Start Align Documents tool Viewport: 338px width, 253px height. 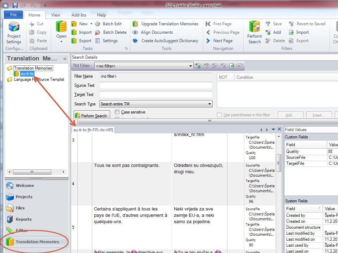tap(152, 32)
